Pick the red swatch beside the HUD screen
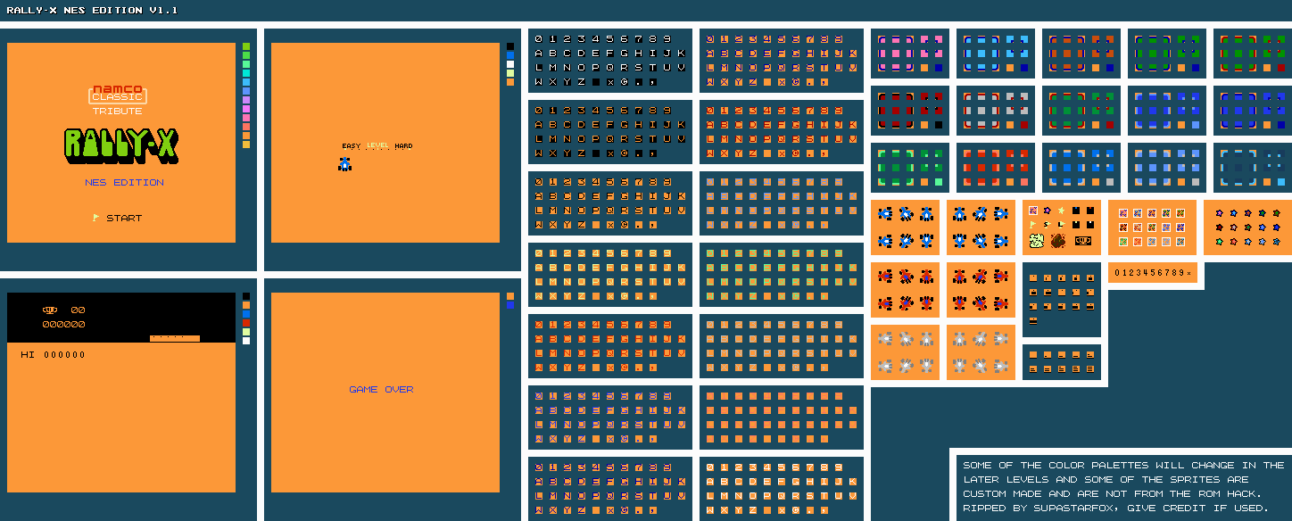This screenshot has width=1292, height=521. pyautogui.click(x=246, y=323)
